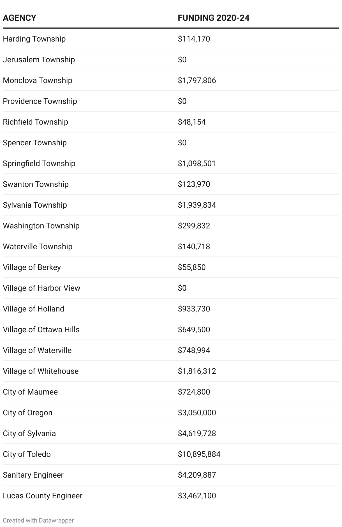Select Lucas County Engineer funding $3,462,100
The width and height of the screenshot is (342, 527).
coord(197,496)
